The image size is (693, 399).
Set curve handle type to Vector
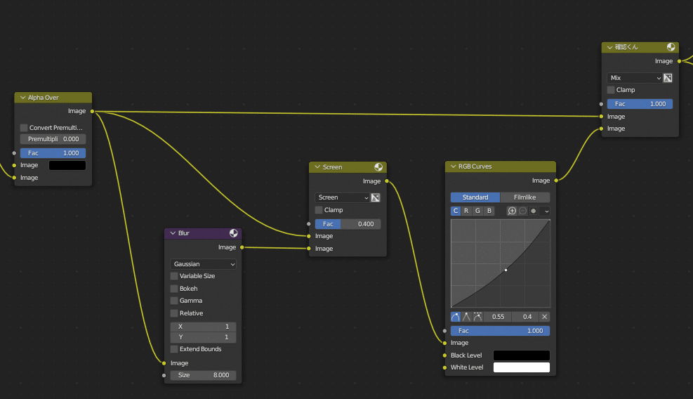(467, 317)
